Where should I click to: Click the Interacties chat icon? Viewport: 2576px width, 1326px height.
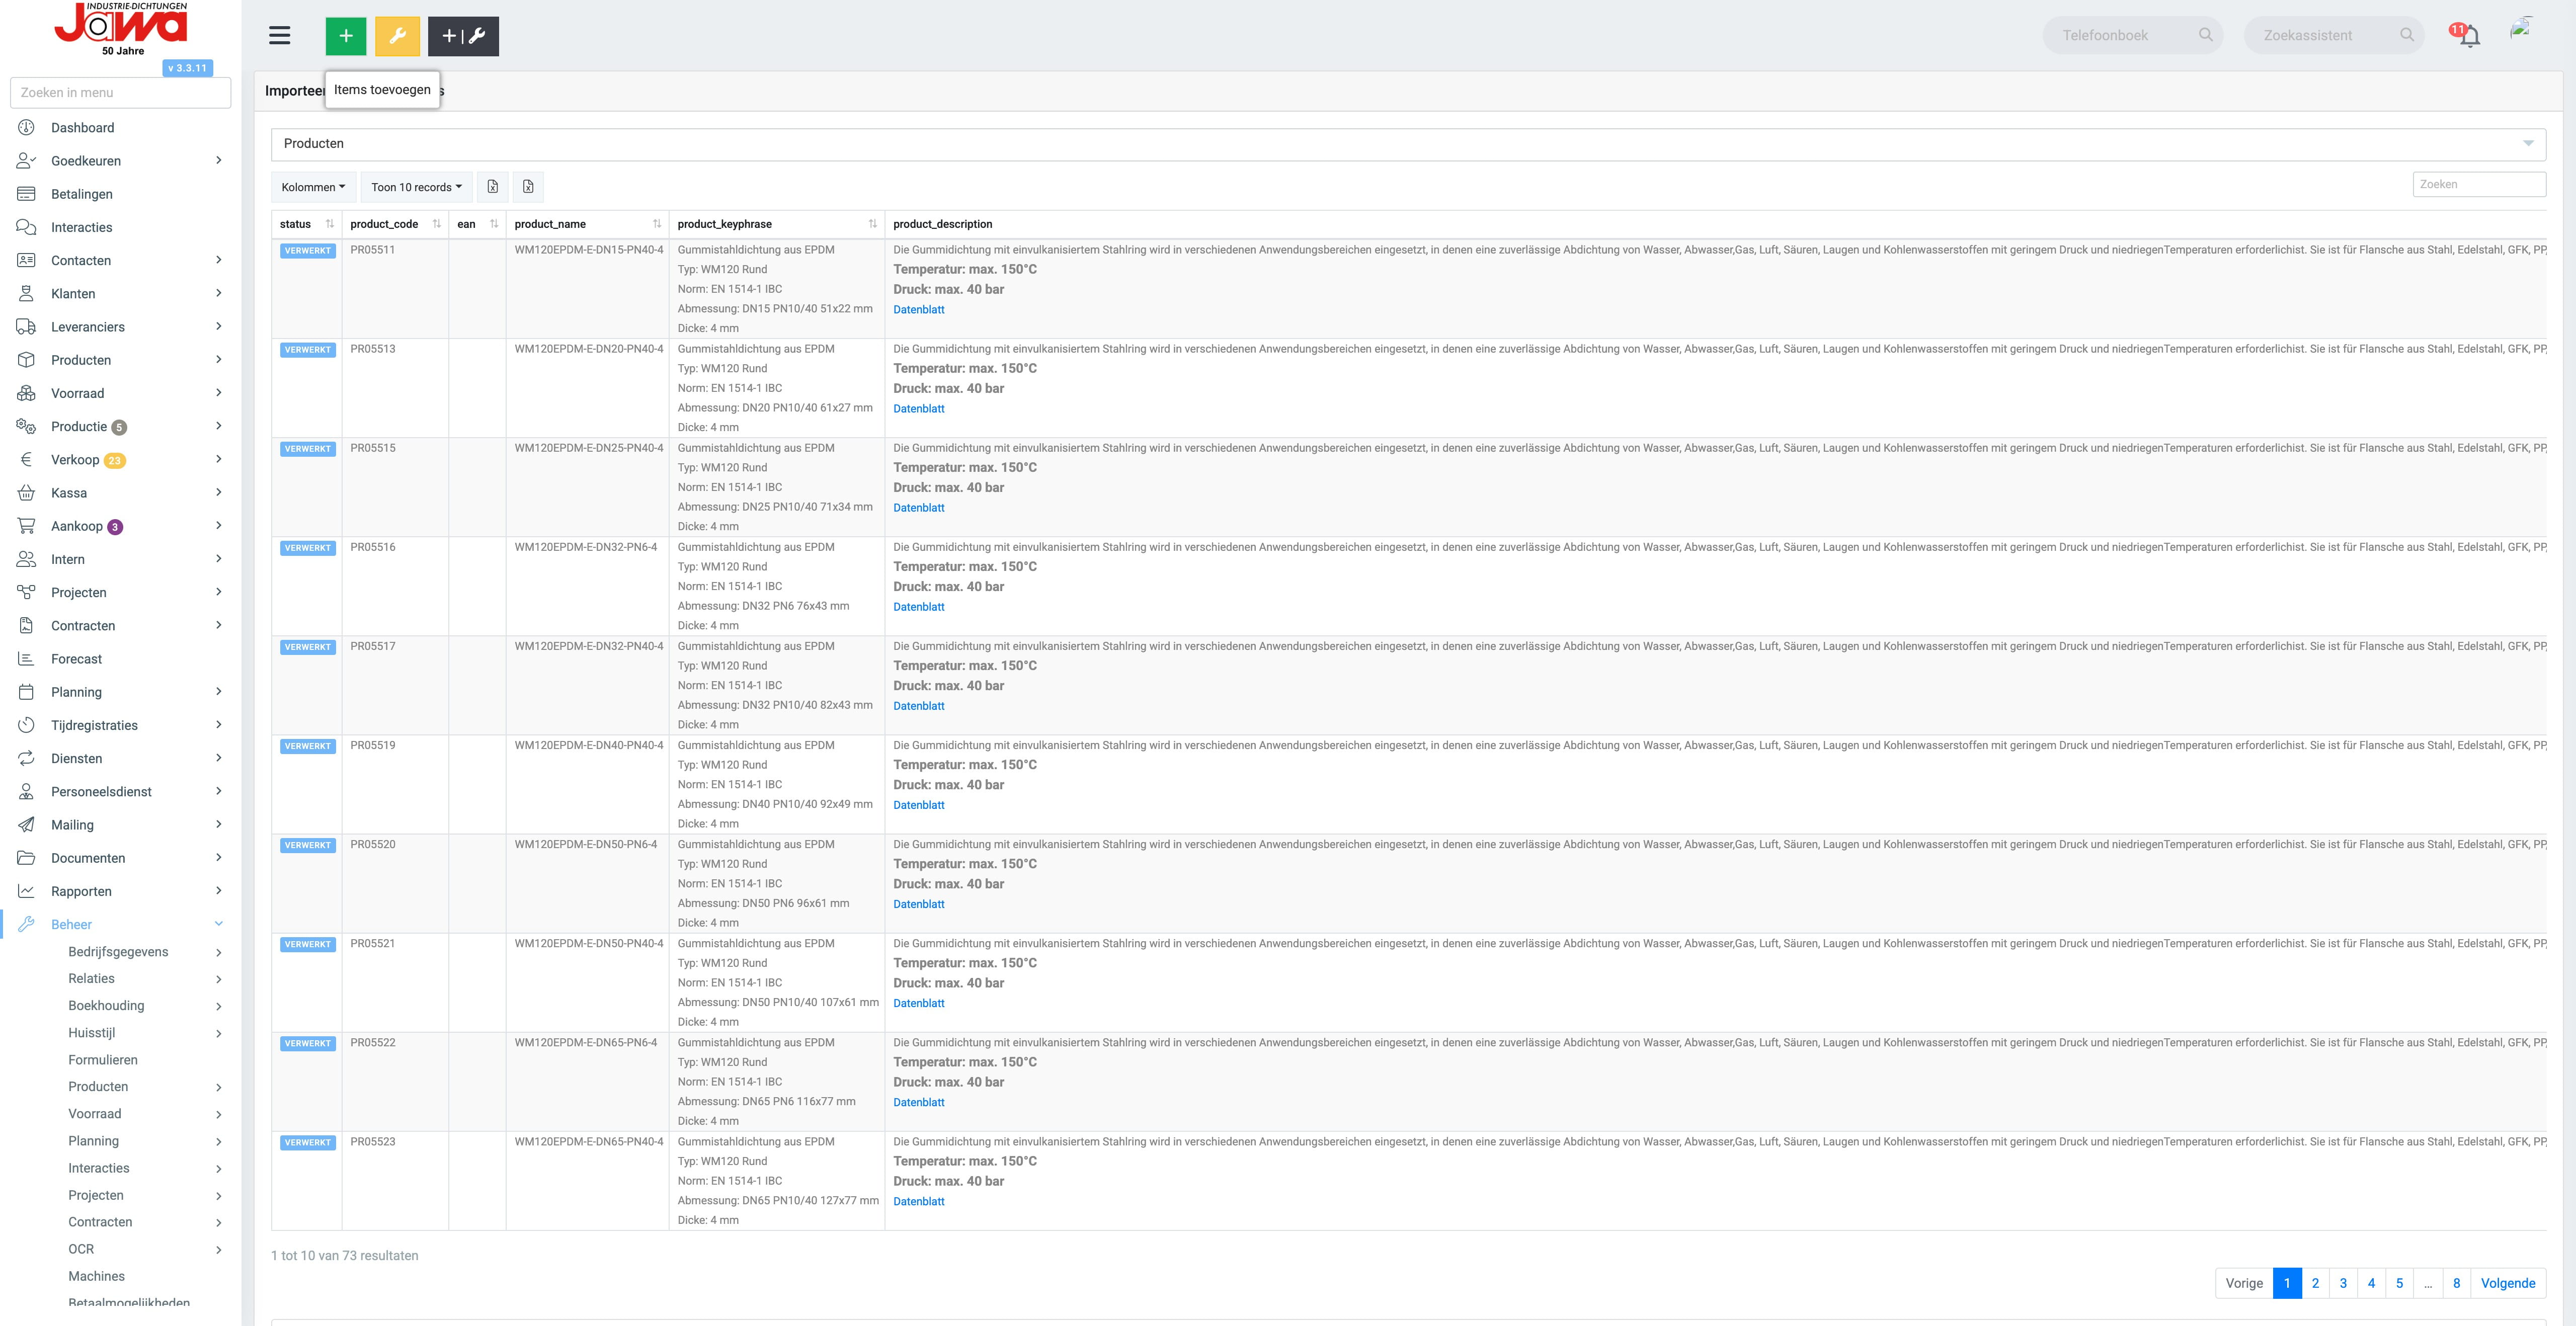pos(27,227)
